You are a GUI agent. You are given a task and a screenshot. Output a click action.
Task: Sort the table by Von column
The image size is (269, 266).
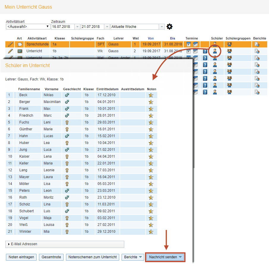tap(151, 38)
